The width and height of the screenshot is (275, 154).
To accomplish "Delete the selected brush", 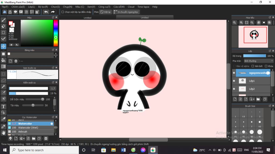I will 46,138.
